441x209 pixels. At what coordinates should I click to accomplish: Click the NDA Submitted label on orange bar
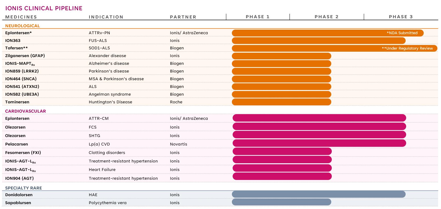[x=402, y=33]
